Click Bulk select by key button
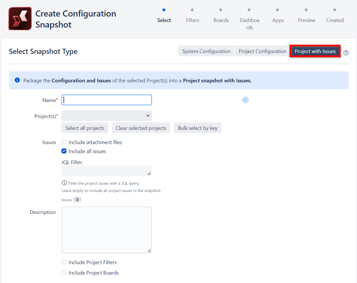Viewport: 357px width, 283px height. (x=197, y=128)
